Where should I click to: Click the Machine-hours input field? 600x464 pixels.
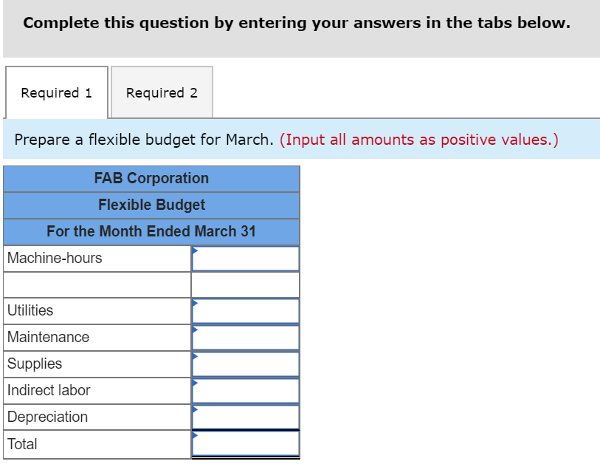coord(247,258)
